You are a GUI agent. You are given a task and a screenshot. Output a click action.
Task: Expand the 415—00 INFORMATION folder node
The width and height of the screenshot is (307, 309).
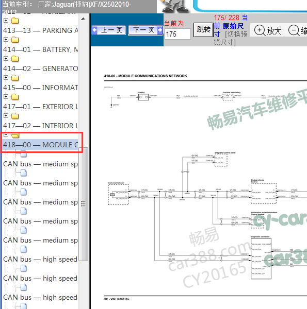pyautogui.click(x=6, y=97)
